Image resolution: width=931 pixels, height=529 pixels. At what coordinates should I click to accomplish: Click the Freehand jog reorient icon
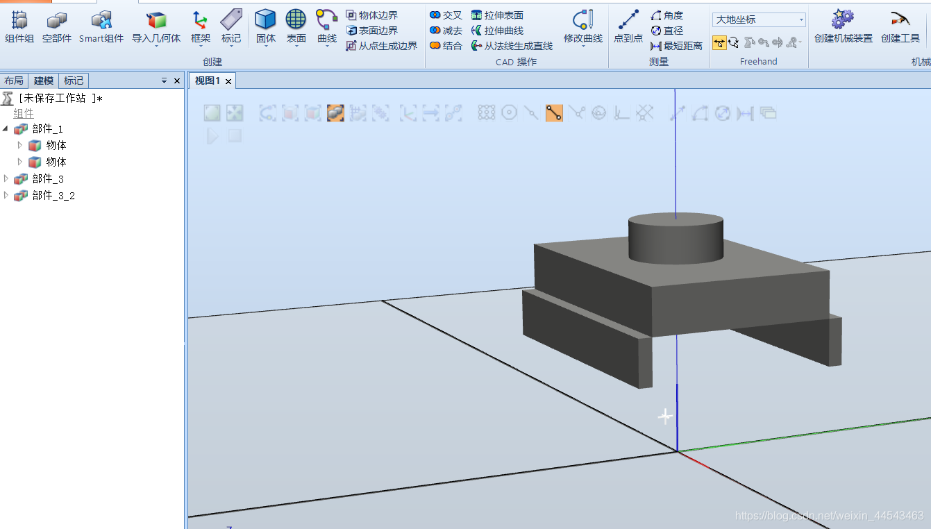tap(777, 43)
